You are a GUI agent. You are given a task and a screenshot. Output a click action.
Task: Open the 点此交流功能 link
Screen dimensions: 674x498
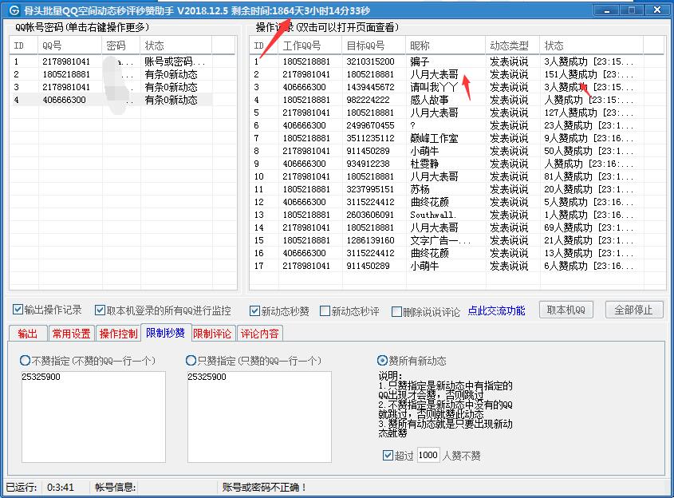coord(496,310)
